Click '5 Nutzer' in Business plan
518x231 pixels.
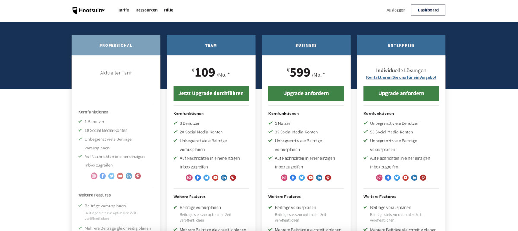click(282, 123)
